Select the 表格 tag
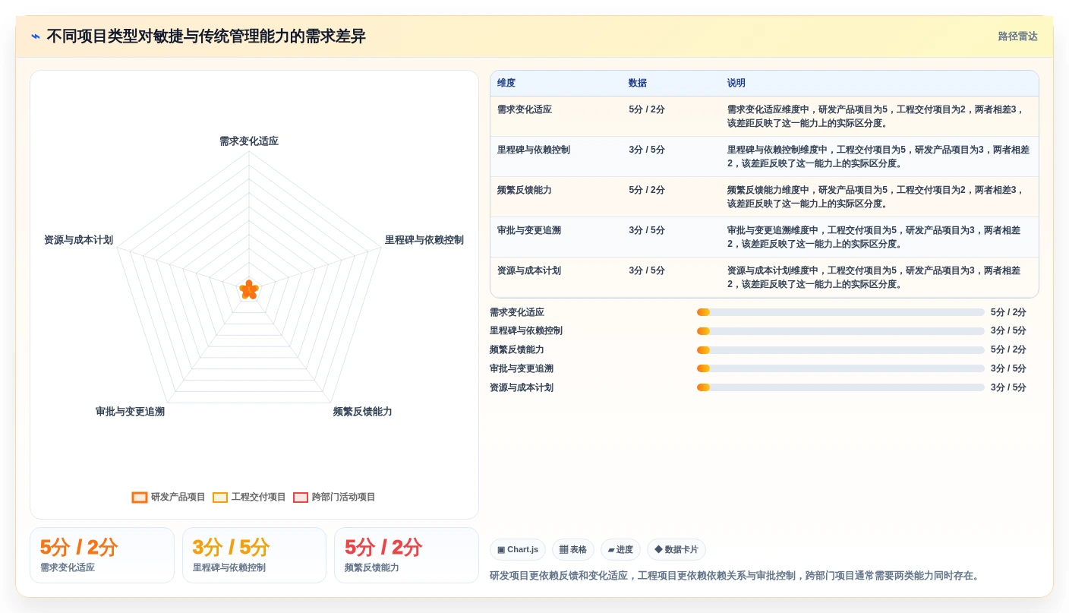The image size is (1069, 613). [x=573, y=549]
